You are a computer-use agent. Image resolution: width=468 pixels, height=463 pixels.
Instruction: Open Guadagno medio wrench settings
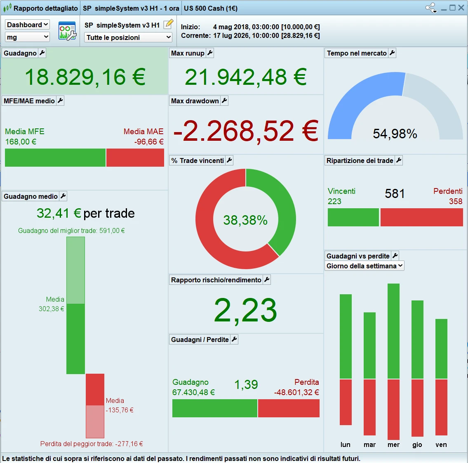[x=63, y=196]
